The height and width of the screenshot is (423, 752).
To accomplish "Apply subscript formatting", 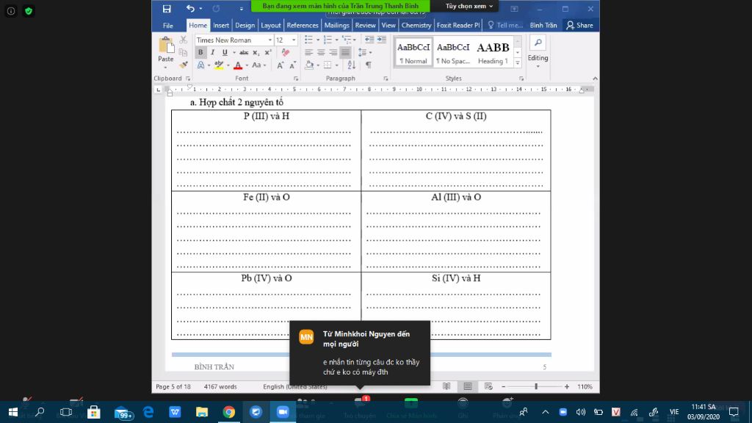I will [x=256, y=53].
